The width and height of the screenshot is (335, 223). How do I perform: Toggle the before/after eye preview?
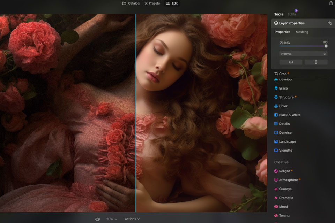[98, 219]
